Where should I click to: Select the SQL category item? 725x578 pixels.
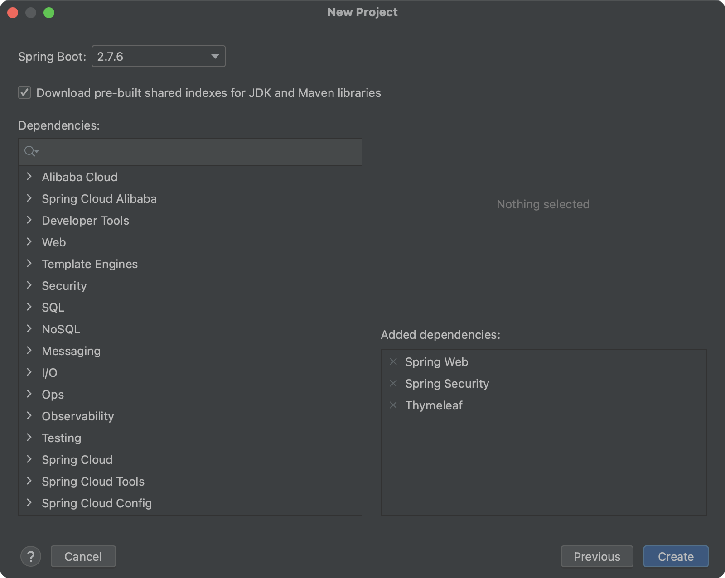pyautogui.click(x=53, y=308)
